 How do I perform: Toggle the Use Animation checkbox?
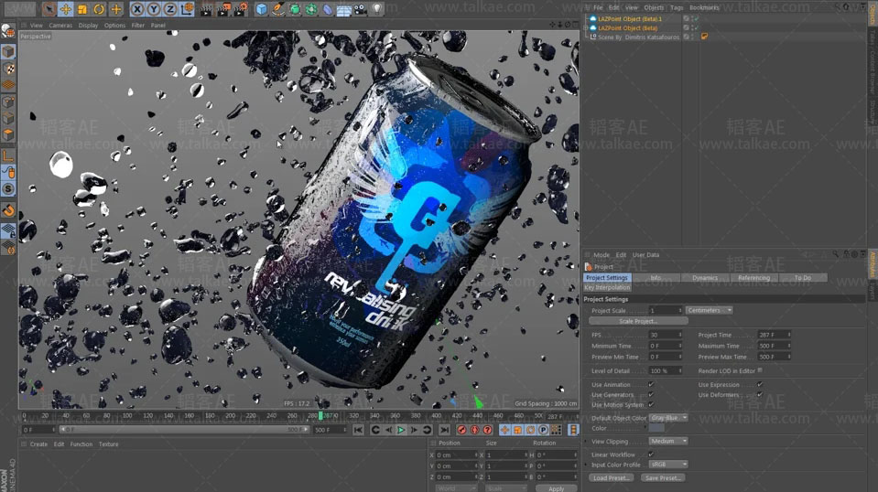click(x=651, y=385)
